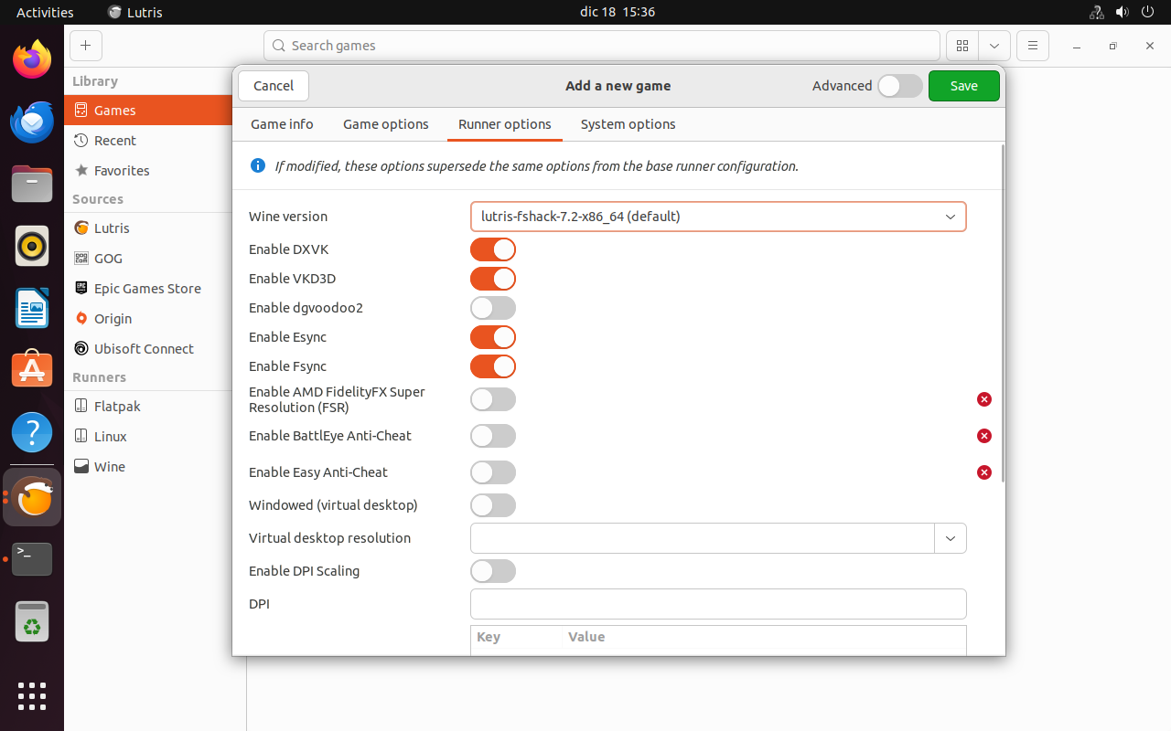Click the search magnifier icon

click(x=280, y=46)
